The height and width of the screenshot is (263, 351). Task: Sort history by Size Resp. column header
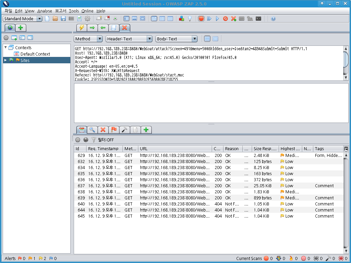[265, 149]
